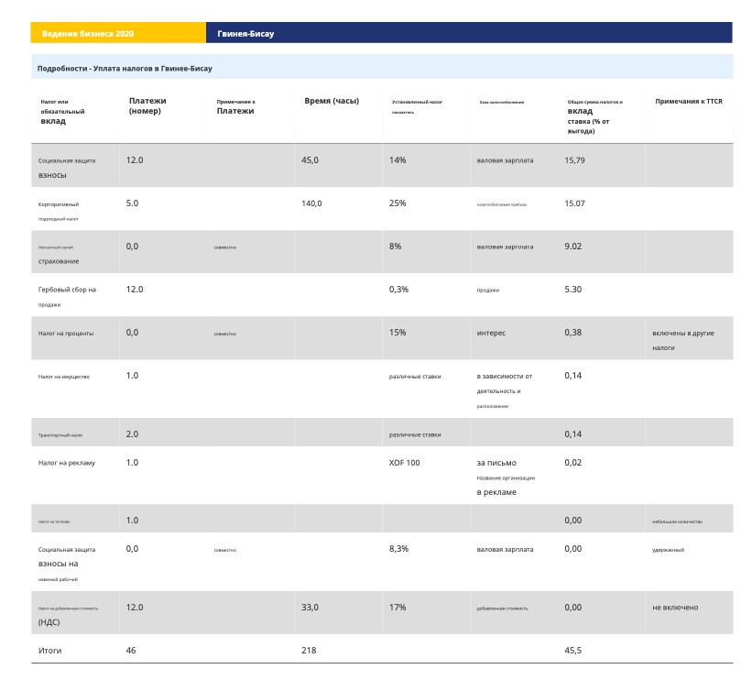752x680 pixels.
Task: Click total tax rate '45,5'
Action: [x=573, y=651]
